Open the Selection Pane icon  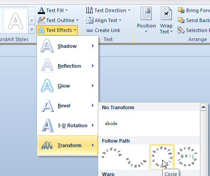coord(181,30)
